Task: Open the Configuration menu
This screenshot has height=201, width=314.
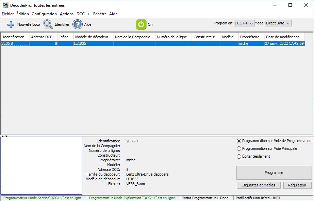Action: (44, 14)
